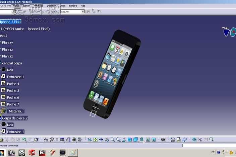Click the blue catalog book icon

tap(185, 140)
